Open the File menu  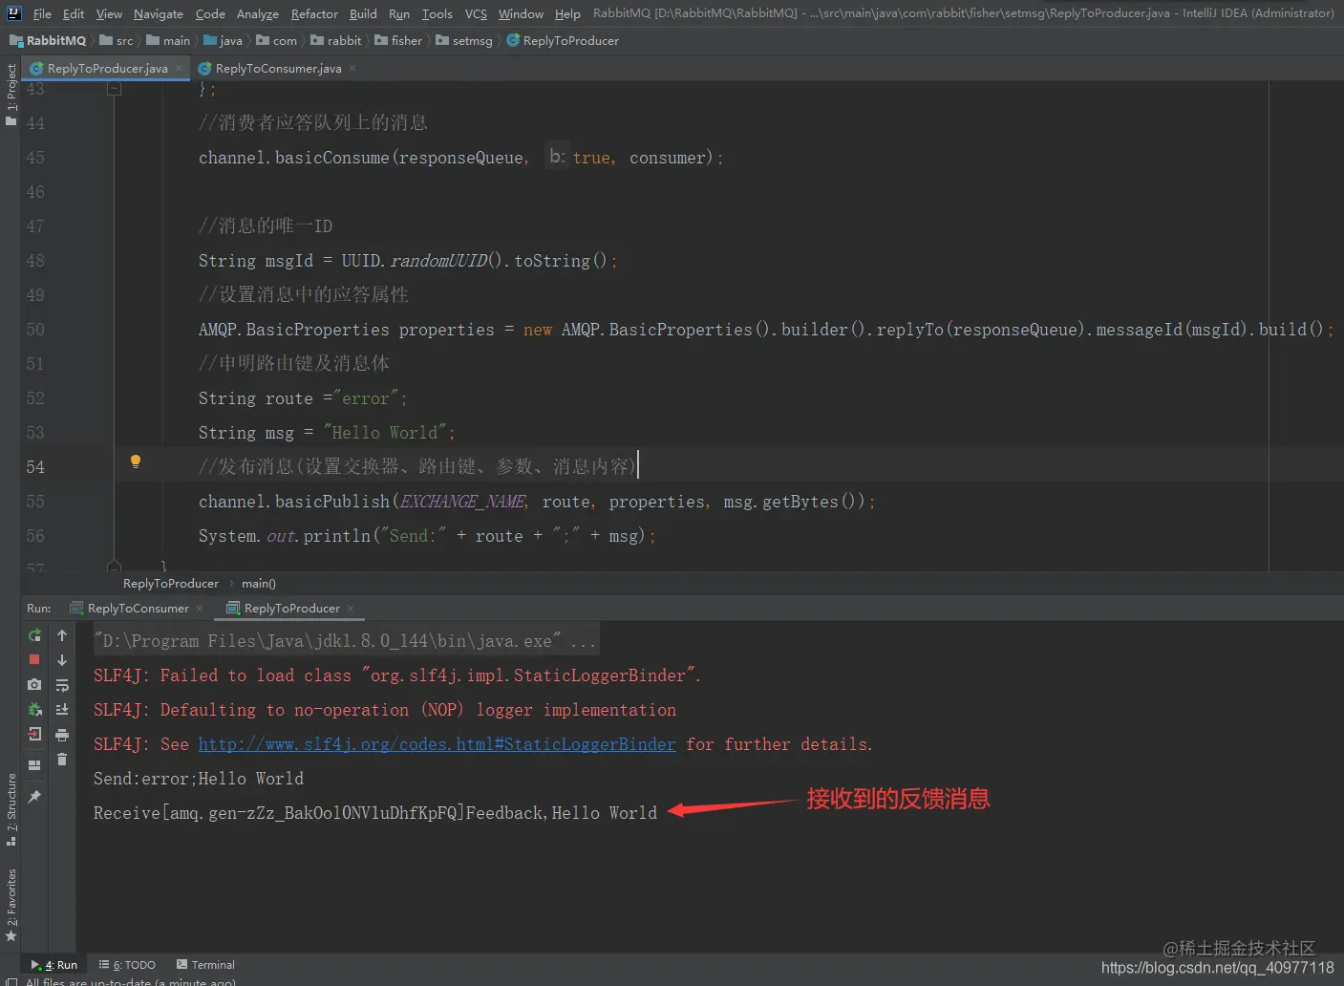coord(42,13)
